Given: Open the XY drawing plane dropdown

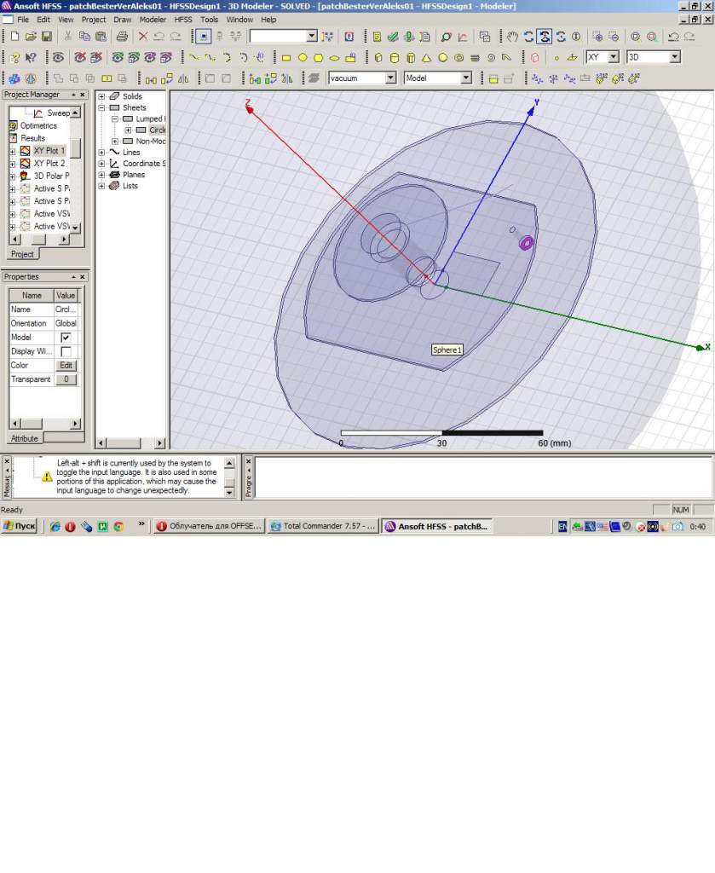Looking at the screenshot, I should tap(614, 57).
